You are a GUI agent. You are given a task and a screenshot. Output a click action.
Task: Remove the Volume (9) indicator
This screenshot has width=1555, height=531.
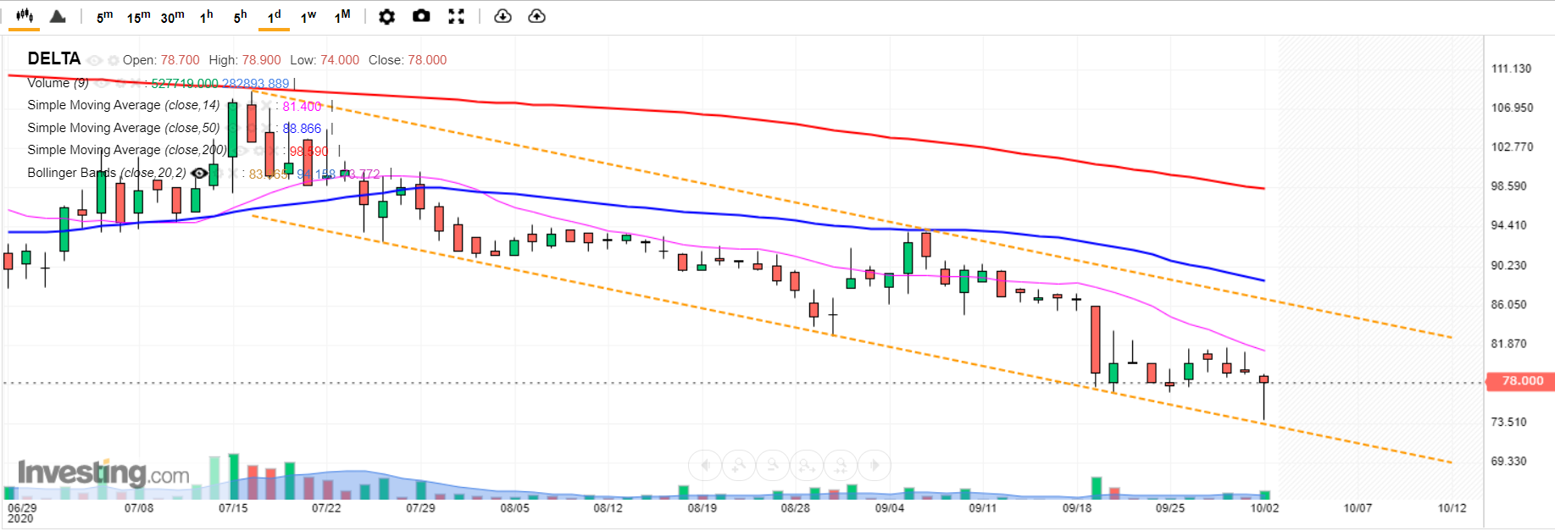pyautogui.click(x=136, y=83)
